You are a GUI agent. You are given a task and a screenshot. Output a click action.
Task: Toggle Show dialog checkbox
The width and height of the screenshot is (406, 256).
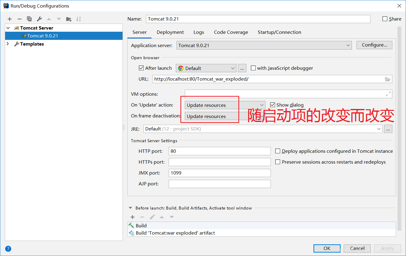coord(273,105)
